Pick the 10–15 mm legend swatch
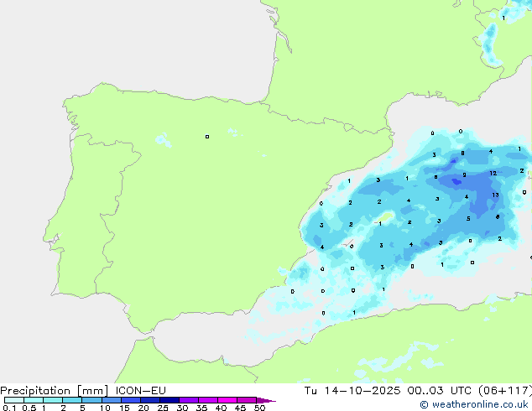 tap(111, 400)
